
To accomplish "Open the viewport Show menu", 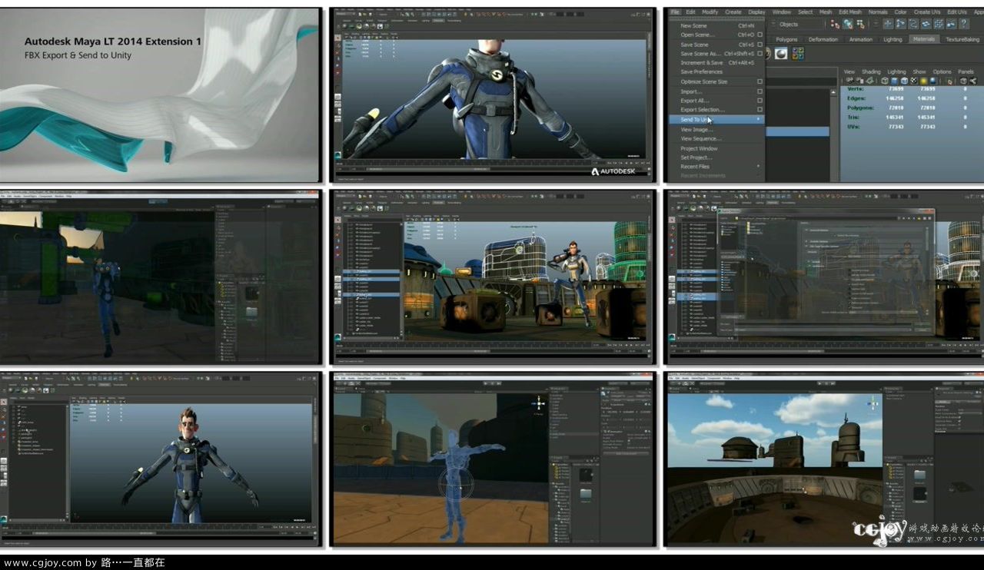I will click(x=919, y=71).
